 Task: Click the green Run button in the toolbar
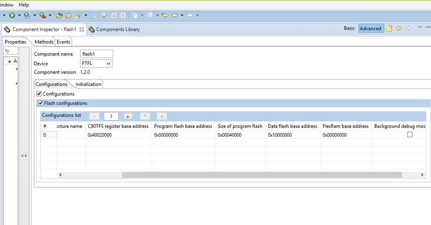12,16
